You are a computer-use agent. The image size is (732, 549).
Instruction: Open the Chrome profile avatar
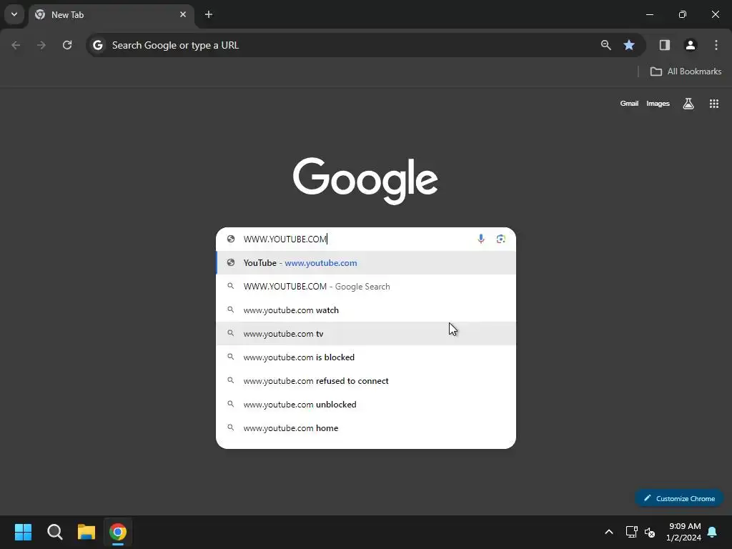click(x=691, y=45)
